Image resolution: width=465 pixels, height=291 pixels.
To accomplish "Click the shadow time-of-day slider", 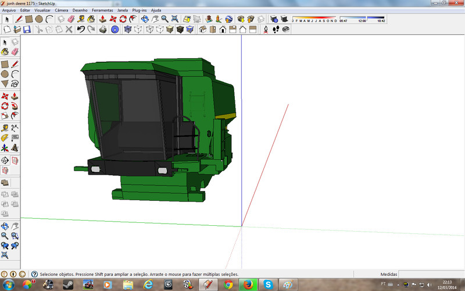I will [362, 18].
